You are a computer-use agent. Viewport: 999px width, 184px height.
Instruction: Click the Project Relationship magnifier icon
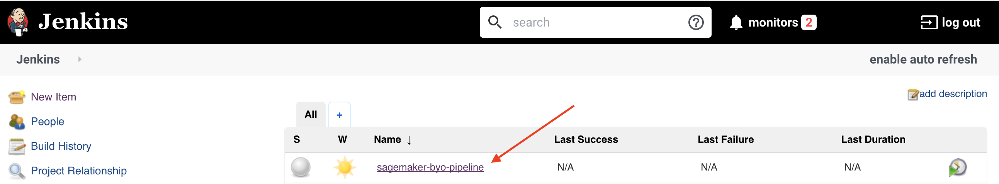point(17,171)
